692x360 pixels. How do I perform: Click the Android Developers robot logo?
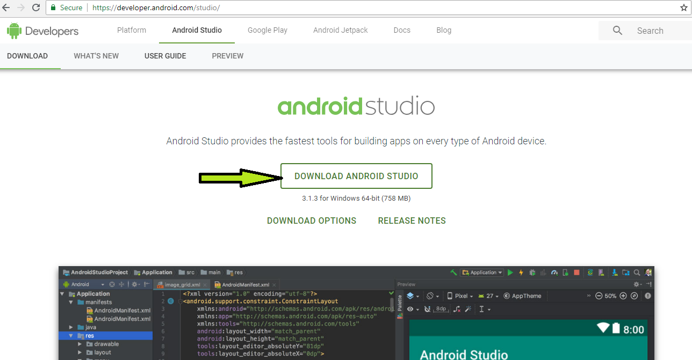[x=14, y=31]
